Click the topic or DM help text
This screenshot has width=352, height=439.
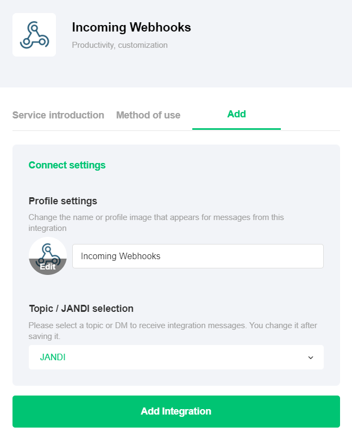173,331
